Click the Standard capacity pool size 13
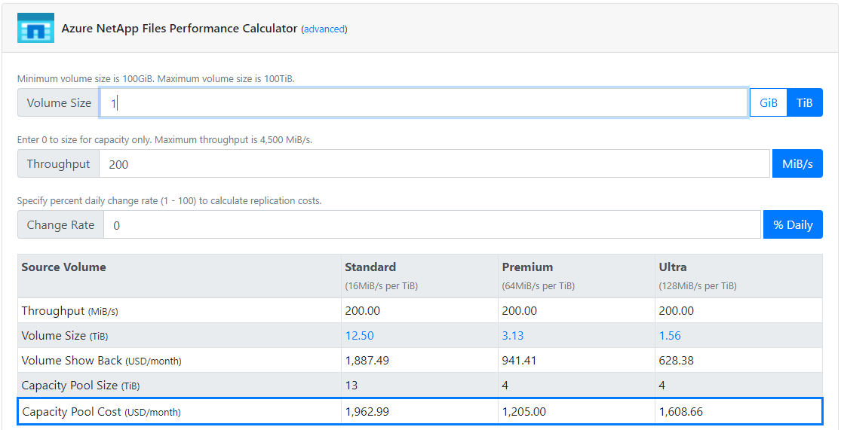Image resolution: width=841 pixels, height=430 pixels. [x=351, y=386]
